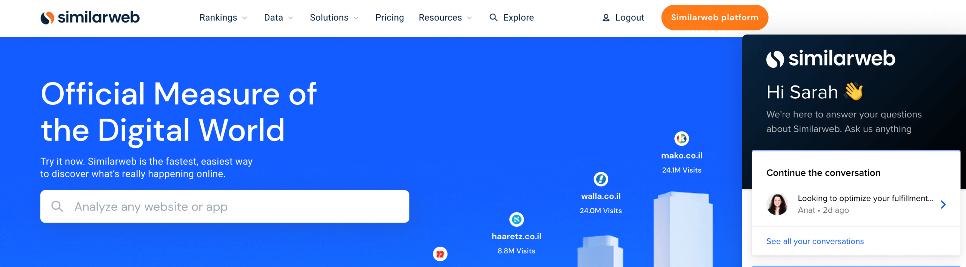Click the orange Similarweb platform button
The image size is (966, 267).
pos(714,18)
